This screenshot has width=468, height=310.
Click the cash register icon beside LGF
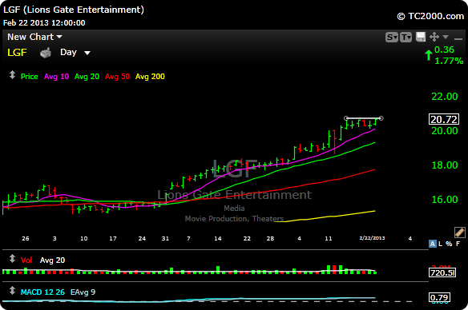click(x=46, y=53)
